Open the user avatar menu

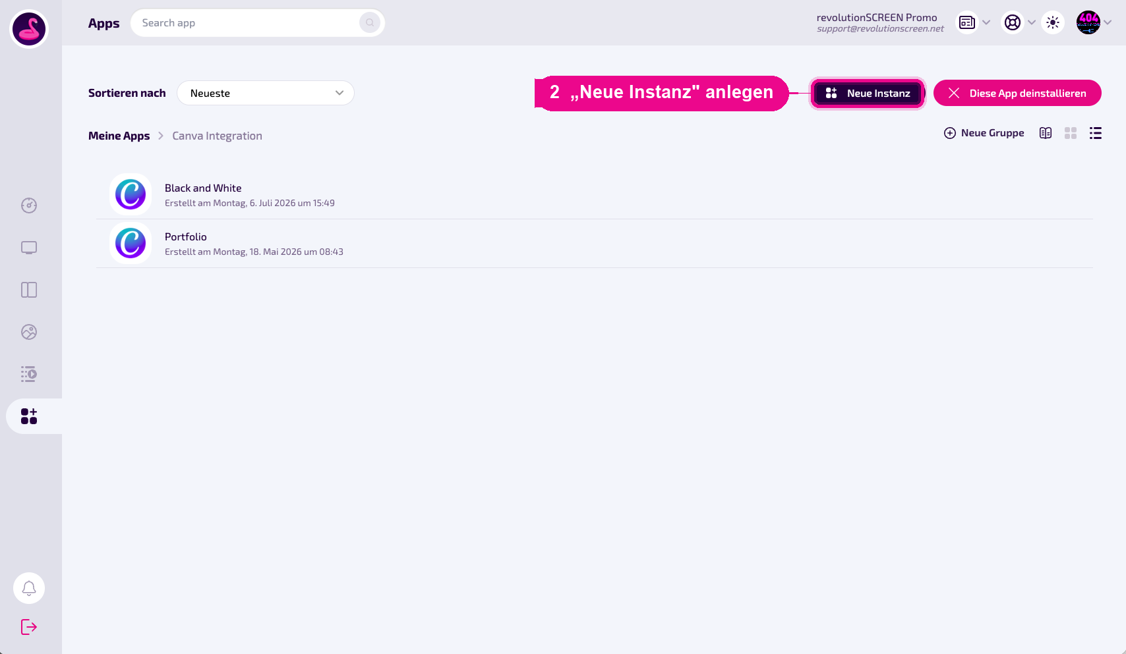pos(1088,22)
